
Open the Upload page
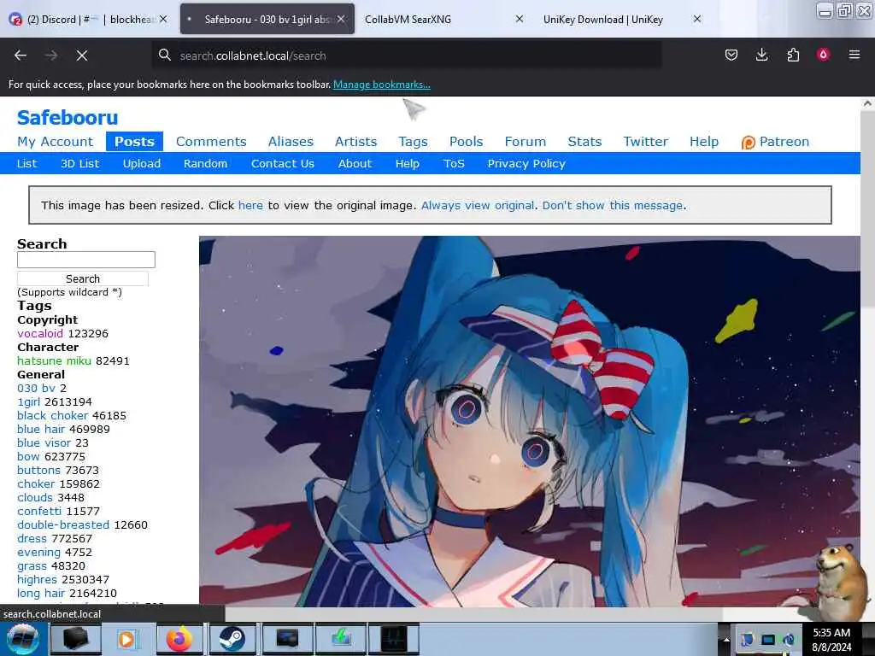pyautogui.click(x=142, y=163)
